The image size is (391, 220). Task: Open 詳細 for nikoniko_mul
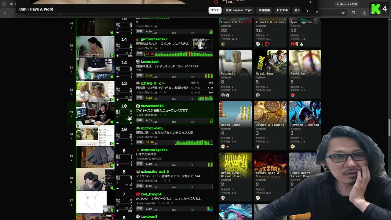[140, 186]
